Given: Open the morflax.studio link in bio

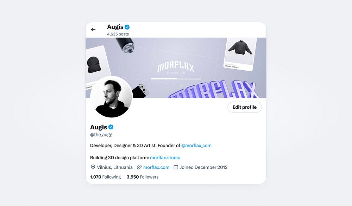Looking at the screenshot, I should point(165,157).
